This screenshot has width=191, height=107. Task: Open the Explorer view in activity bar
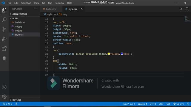pos(4,10)
